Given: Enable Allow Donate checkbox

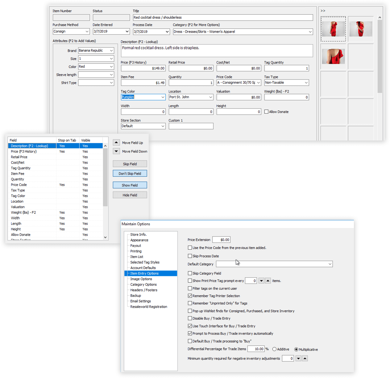Looking at the screenshot, I should (266, 112).
